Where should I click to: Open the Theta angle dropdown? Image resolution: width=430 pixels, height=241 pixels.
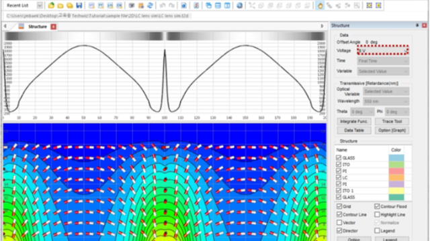[x=362, y=112]
